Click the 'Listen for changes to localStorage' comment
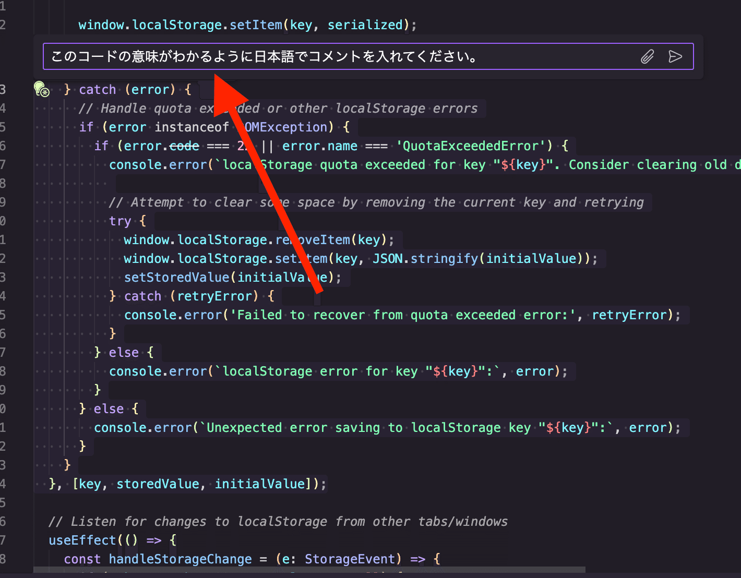The height and width of the screenshot is (578, 741). click(278, 522)
